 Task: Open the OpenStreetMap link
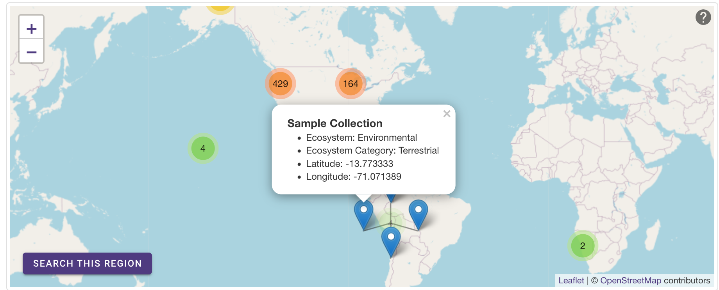coord(631,281)
